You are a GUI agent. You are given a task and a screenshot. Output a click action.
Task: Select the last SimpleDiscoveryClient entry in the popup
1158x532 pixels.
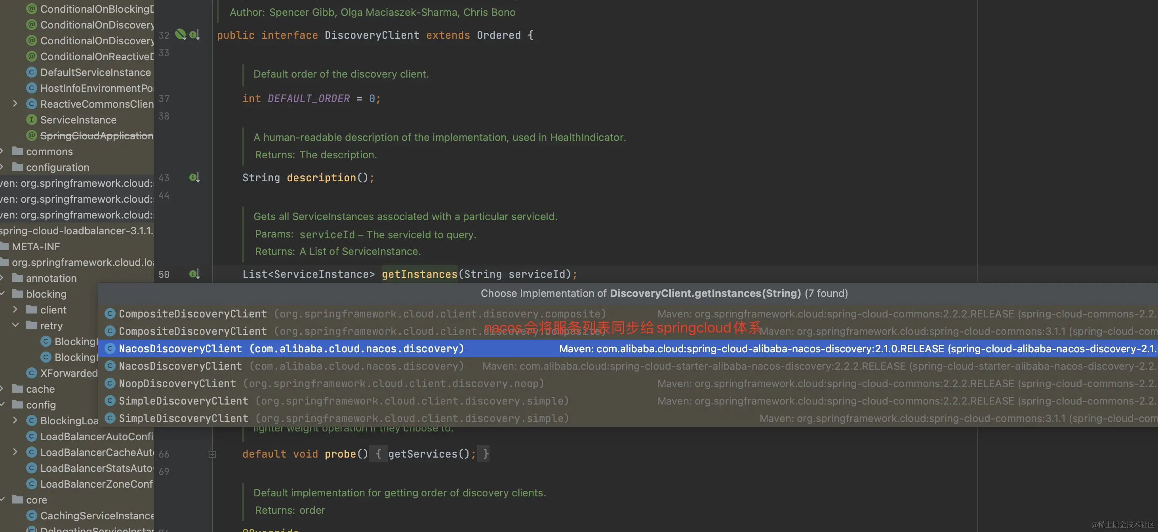[183, 418]
